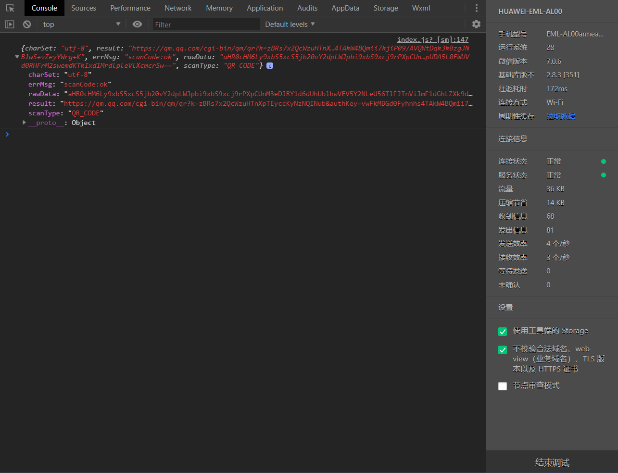This screenshot has height=473, width=618.
Task: Open the Default levels dropdown
Action: pyautogui.click(x=290, y=24)
